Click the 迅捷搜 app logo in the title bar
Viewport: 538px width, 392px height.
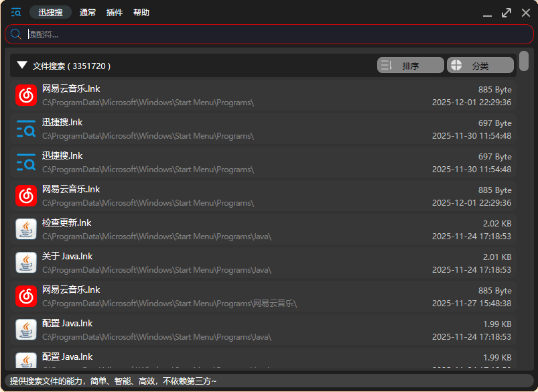tap(16, 11)
